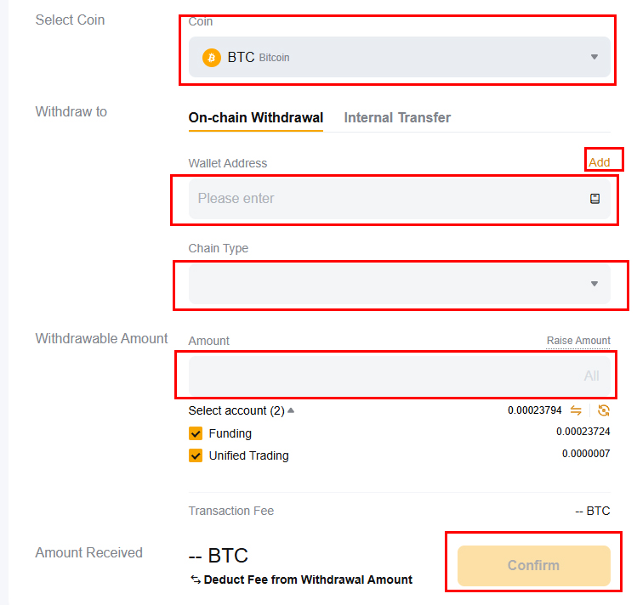
Task: Select the On-chain Withdrawal tab
Action: tap(255, 117)
